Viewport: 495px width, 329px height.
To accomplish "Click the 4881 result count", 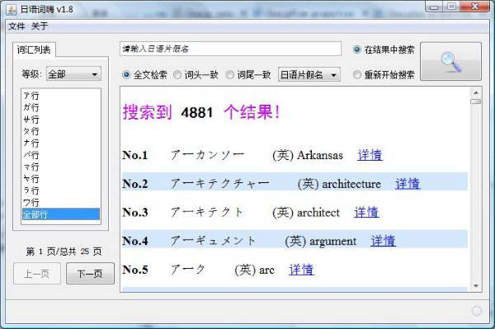I will click(x=197, y=112).
